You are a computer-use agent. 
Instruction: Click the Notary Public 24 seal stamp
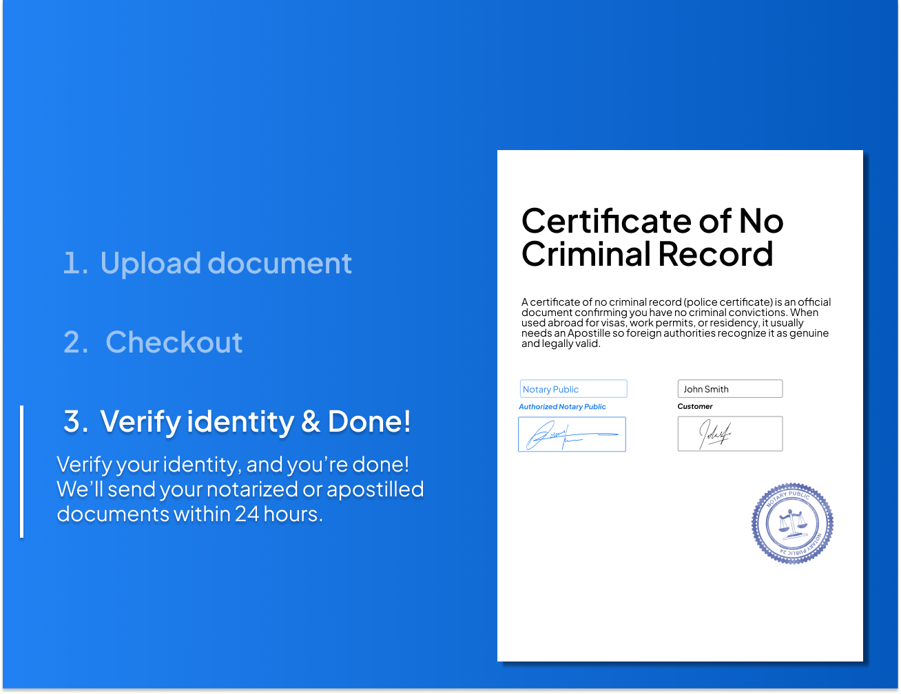792,523
